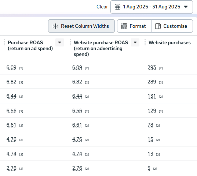Click Website purchases value 13
The height and width of the screenshot is (176, 197).
point(150,154)
